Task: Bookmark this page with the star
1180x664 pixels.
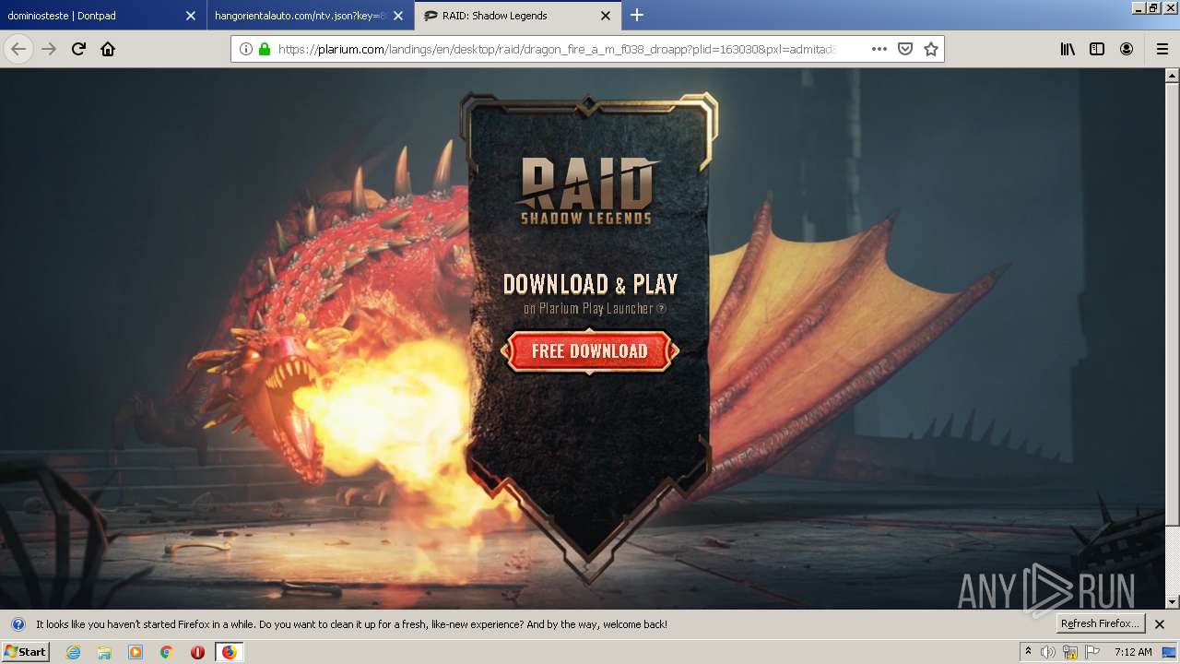Action: (931, 49)
